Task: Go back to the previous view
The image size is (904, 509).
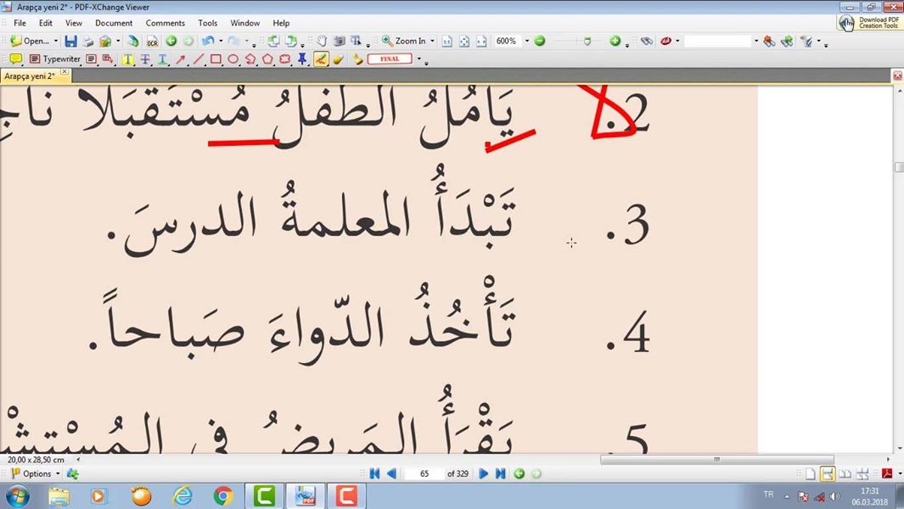Action: tap(171, 41)
